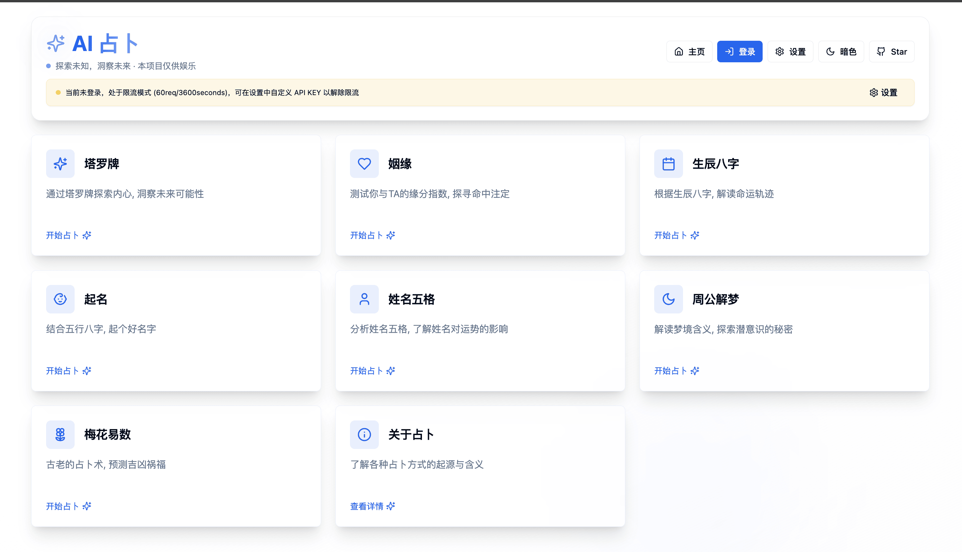This screenshot has width=962, height=552.
Task: Select 主页 in the navigation
Action: pos(689,51)
